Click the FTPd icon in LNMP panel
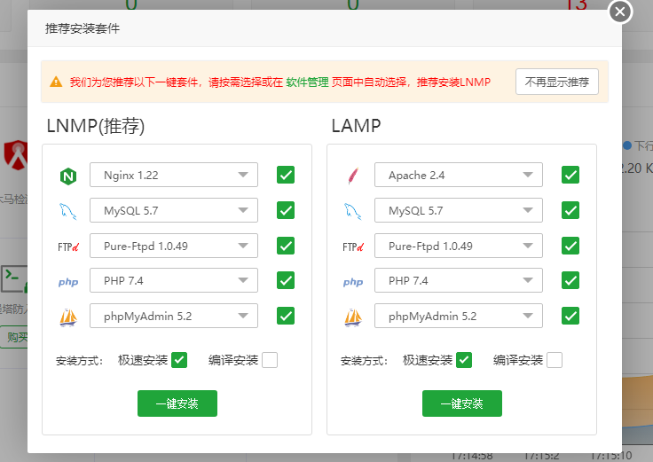Image resolution: width=653 pixels, height=462 pixels. click(x=68, y=247)
